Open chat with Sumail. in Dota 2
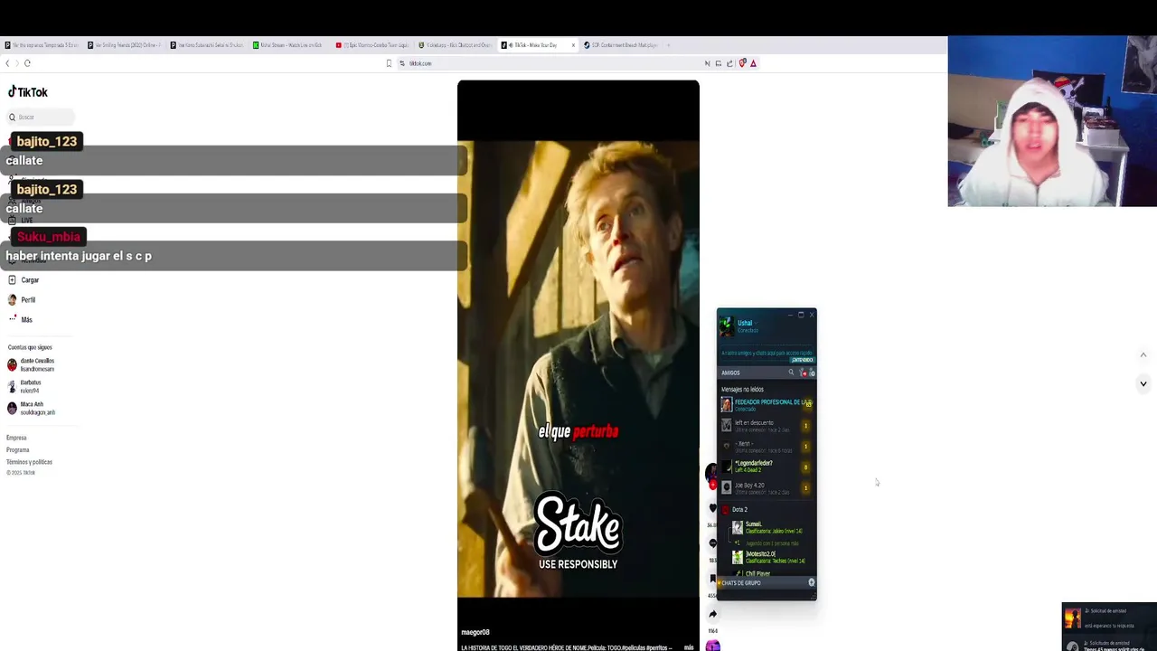This screenshot has height=651, width=1157. coord(768,527)
